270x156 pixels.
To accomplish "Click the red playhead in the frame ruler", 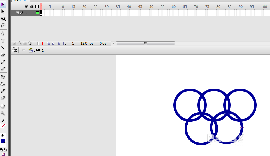I will 41,6.
